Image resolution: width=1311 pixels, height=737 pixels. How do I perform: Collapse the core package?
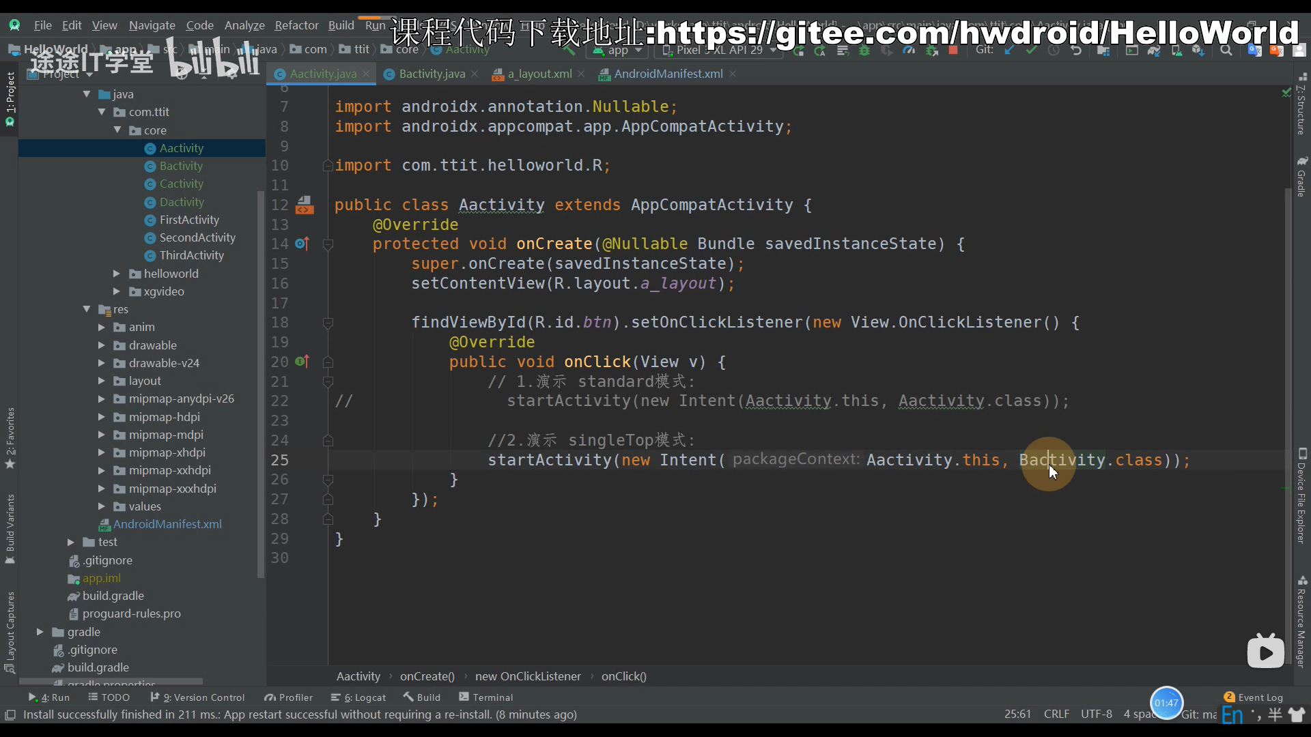(x=117, y=130)
